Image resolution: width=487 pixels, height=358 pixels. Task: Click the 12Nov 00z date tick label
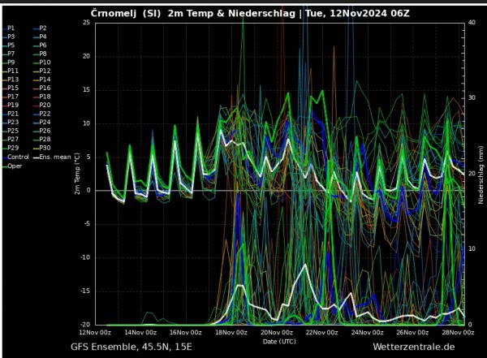click(x=95, y=333)
